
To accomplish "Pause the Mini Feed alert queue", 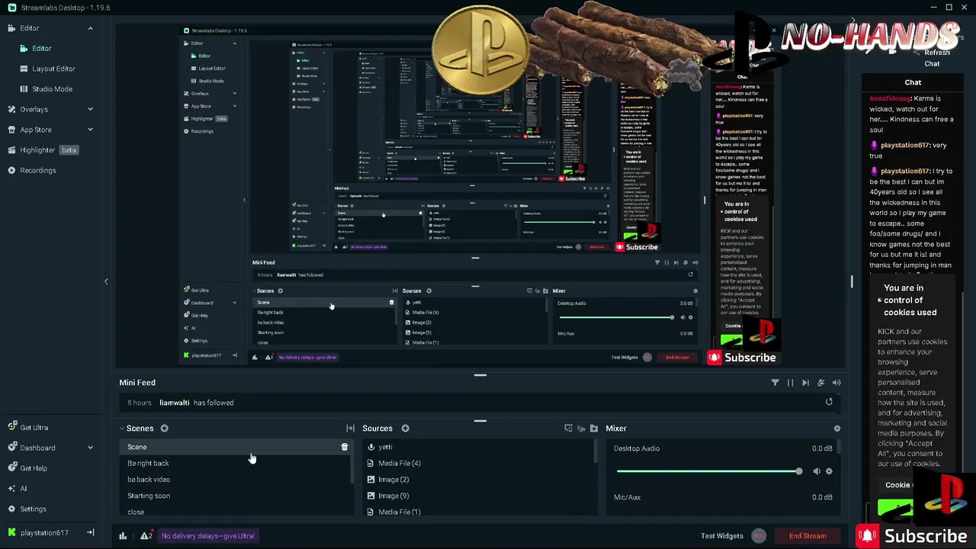I will 790,383.
